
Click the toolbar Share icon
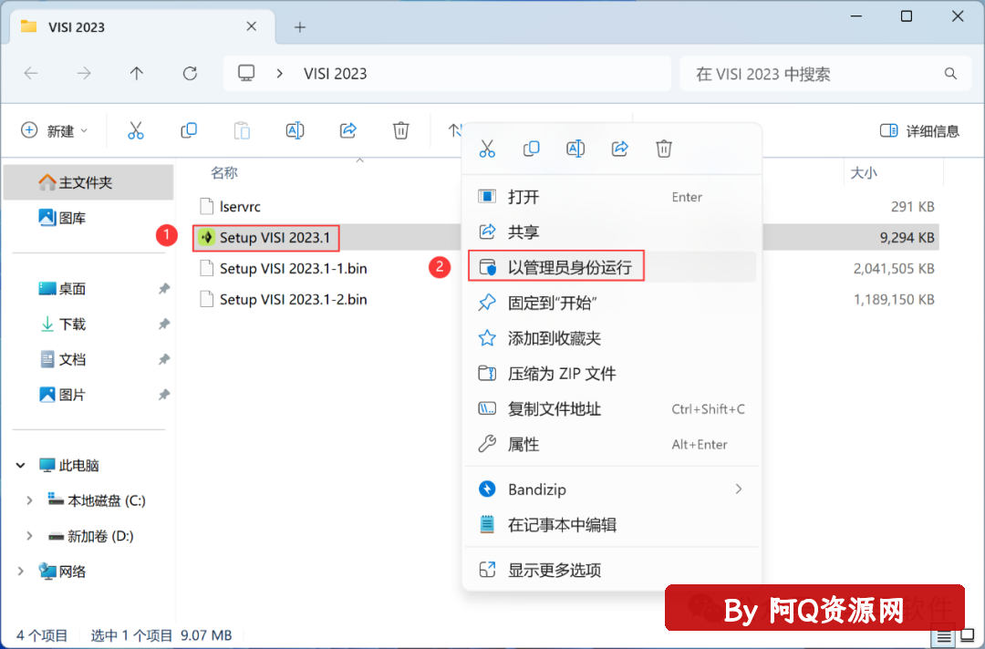point(348,130)
